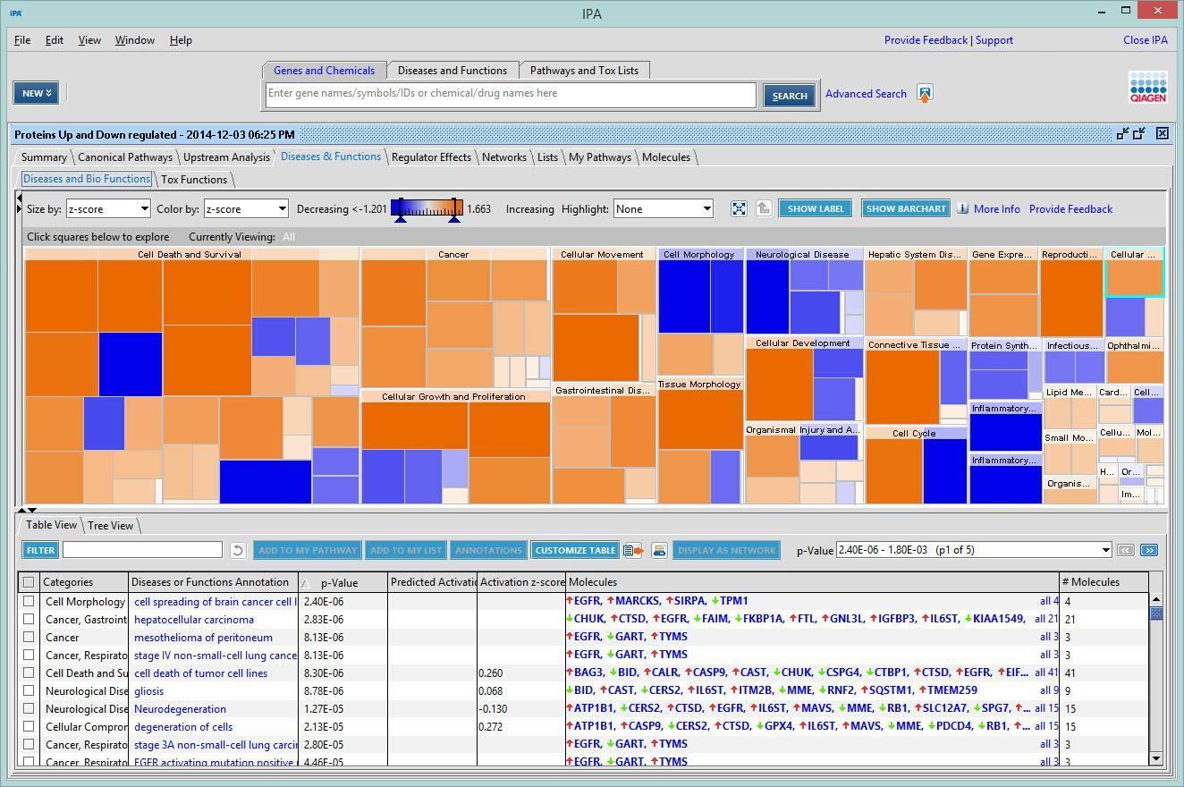
Task: Click the reset filter refresh icon
Action: [237, 550]
